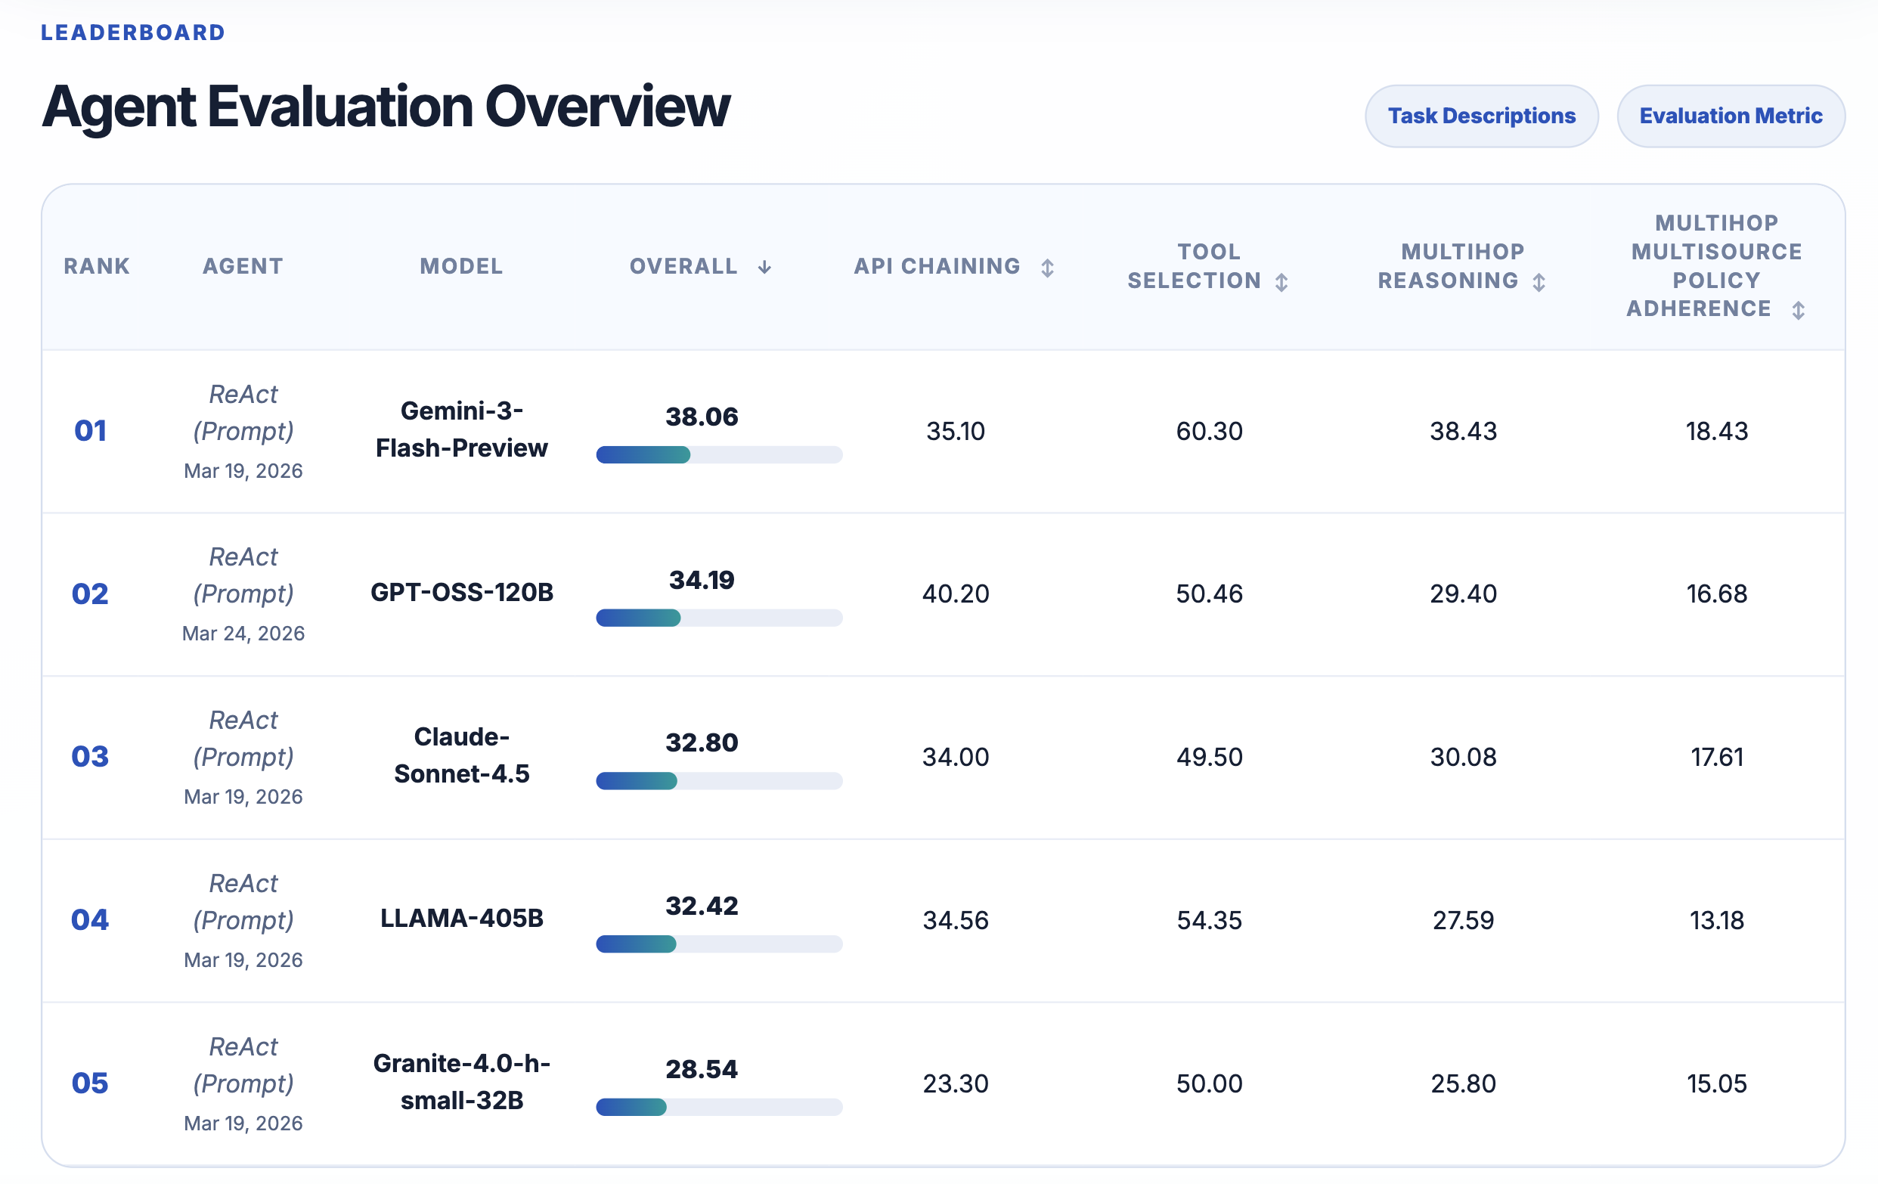Click the 60.30 Tool Selection score

coord(1209,431)
